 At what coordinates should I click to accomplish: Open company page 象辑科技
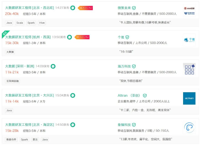(124, 125)
